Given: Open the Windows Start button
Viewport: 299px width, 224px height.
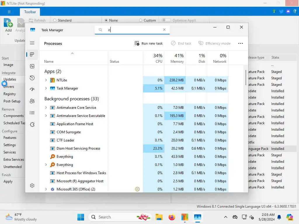Looking at the screenshot, I should pos(81,217).
